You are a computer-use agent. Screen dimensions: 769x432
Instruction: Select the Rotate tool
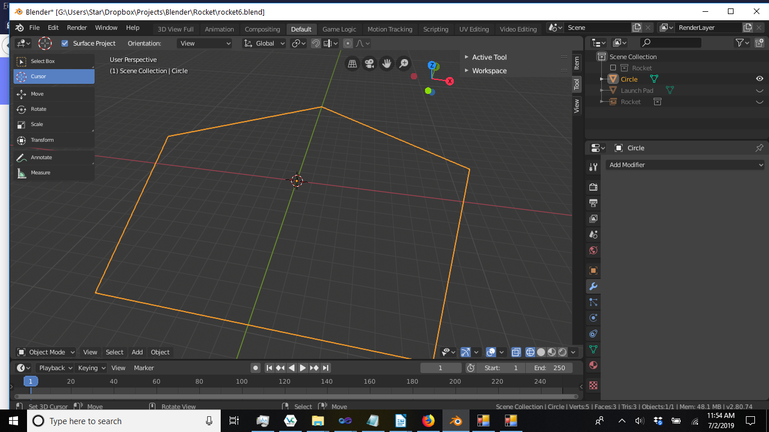point(54,109)
